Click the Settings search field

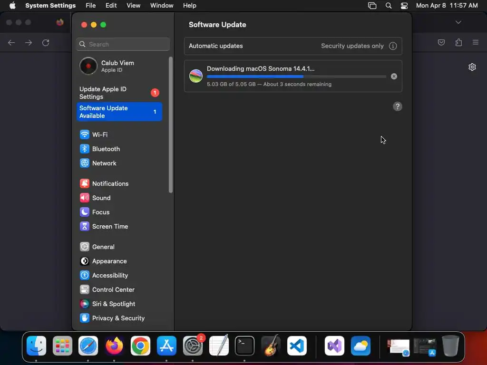point(123,44)
